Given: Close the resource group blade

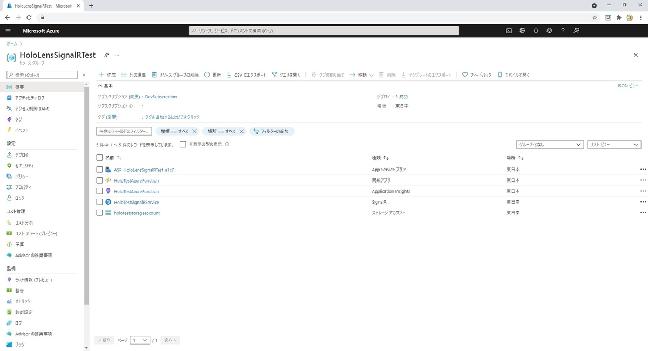Looking at the screenshot, I should (636, 55).
